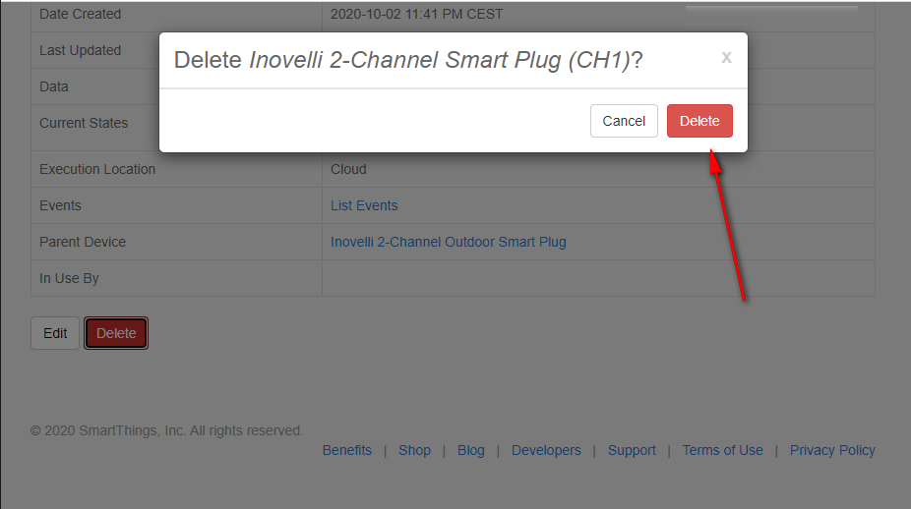
Task: Click the dark red Delete button below the table
Action: tap(116, 333)
